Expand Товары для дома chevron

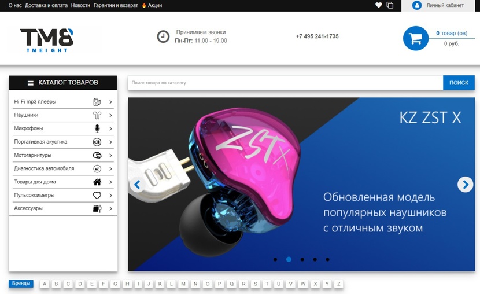110,182
